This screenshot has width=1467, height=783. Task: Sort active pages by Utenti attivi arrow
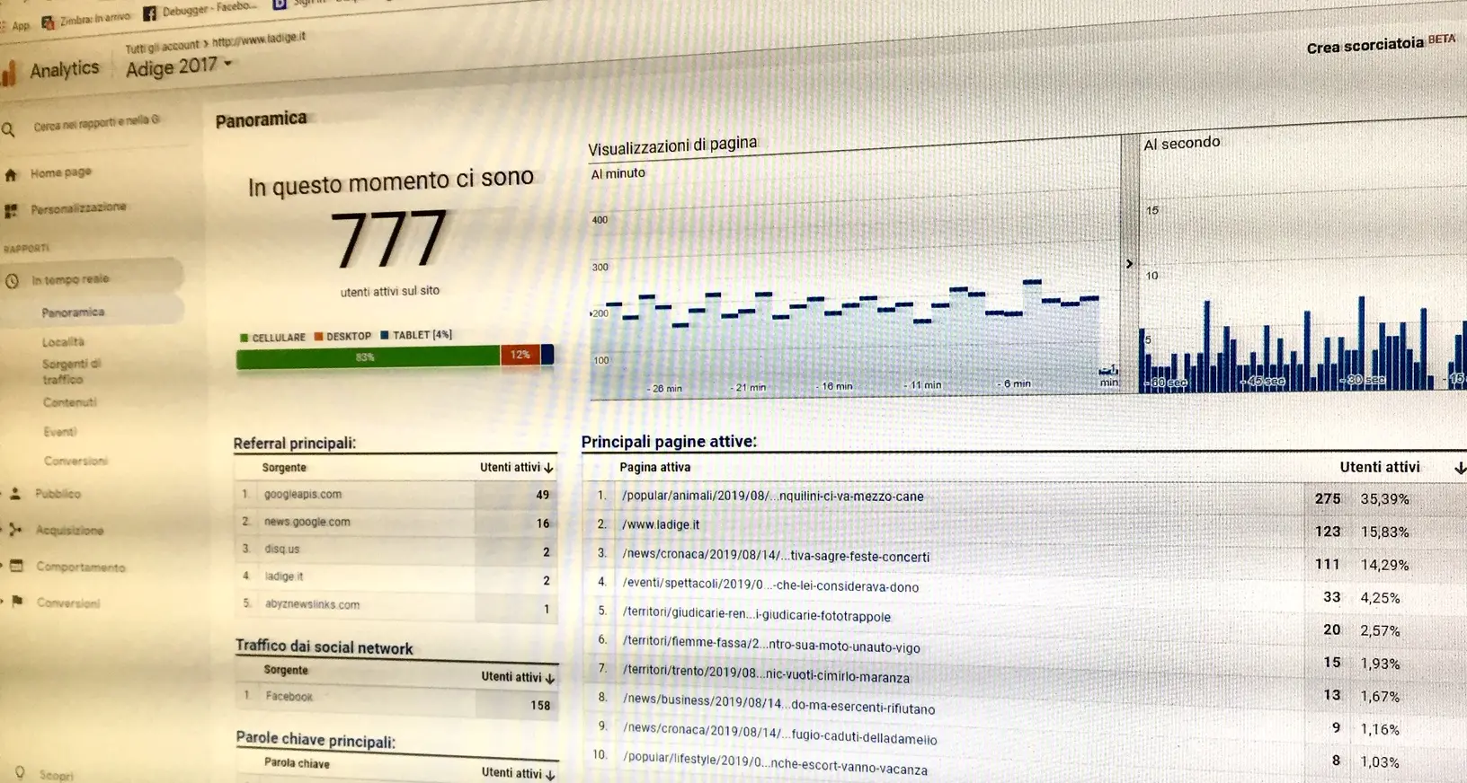click(x=1460, y=468)
